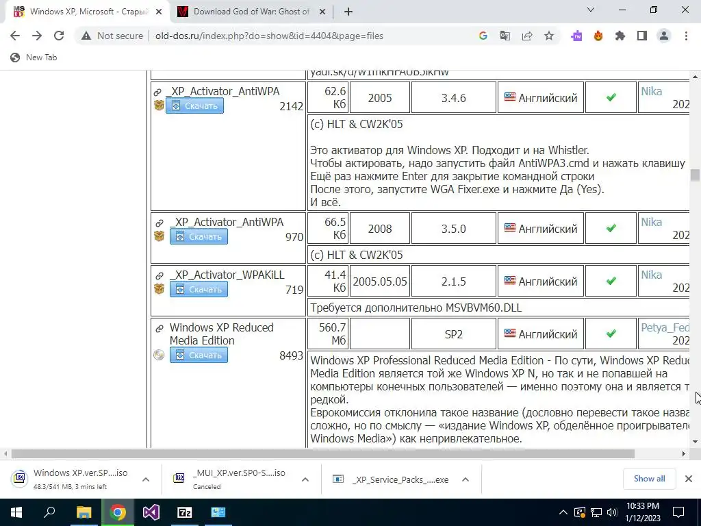Click the address bar URL
The width and height of the screenshot is (701, 526).
[x=269, y=36]
